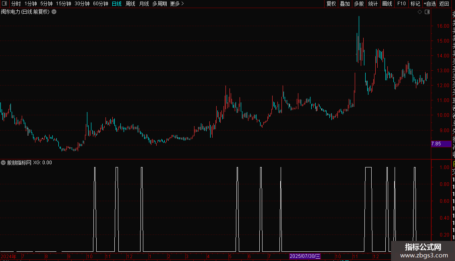Viewport: 455px width, 261px height.
Task: Toggle the left sidebar panel icon
Action: point(4,4)
